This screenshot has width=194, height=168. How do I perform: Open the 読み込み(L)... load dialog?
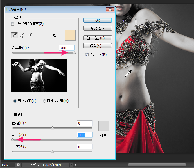coord(97,38)
